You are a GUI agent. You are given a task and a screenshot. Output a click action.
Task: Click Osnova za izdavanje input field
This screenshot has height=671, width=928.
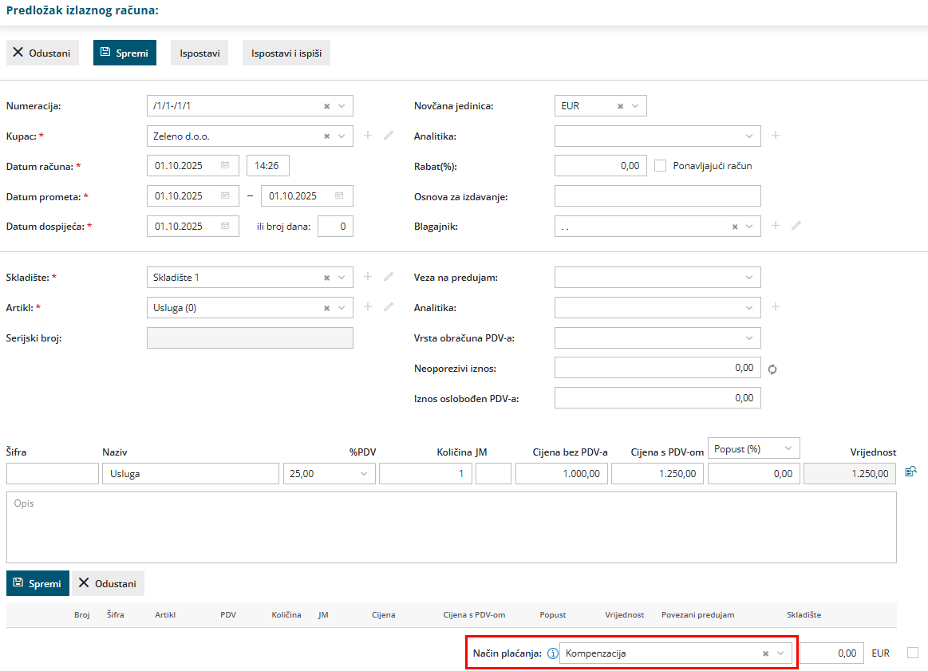point(657,195)
